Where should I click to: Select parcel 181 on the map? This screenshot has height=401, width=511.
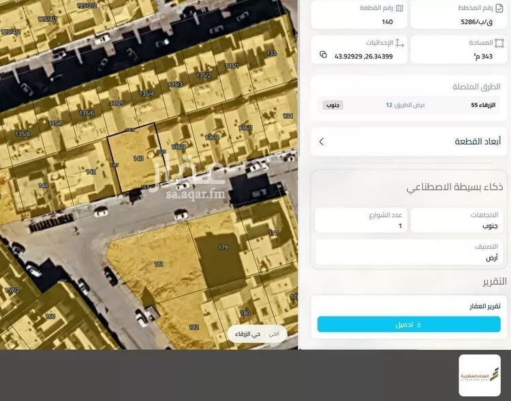coord(159,264)
